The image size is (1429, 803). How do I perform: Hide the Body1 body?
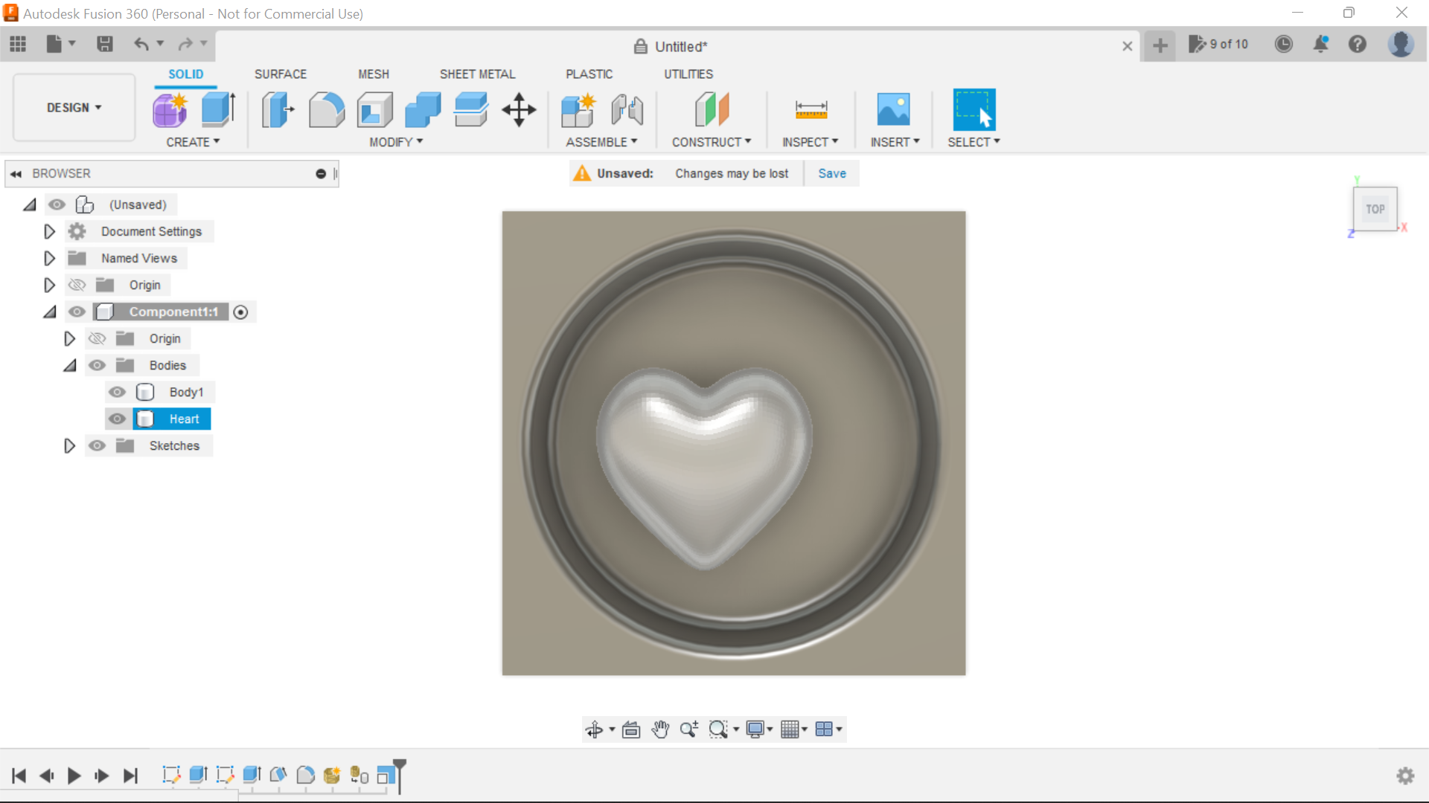point(117,392)
